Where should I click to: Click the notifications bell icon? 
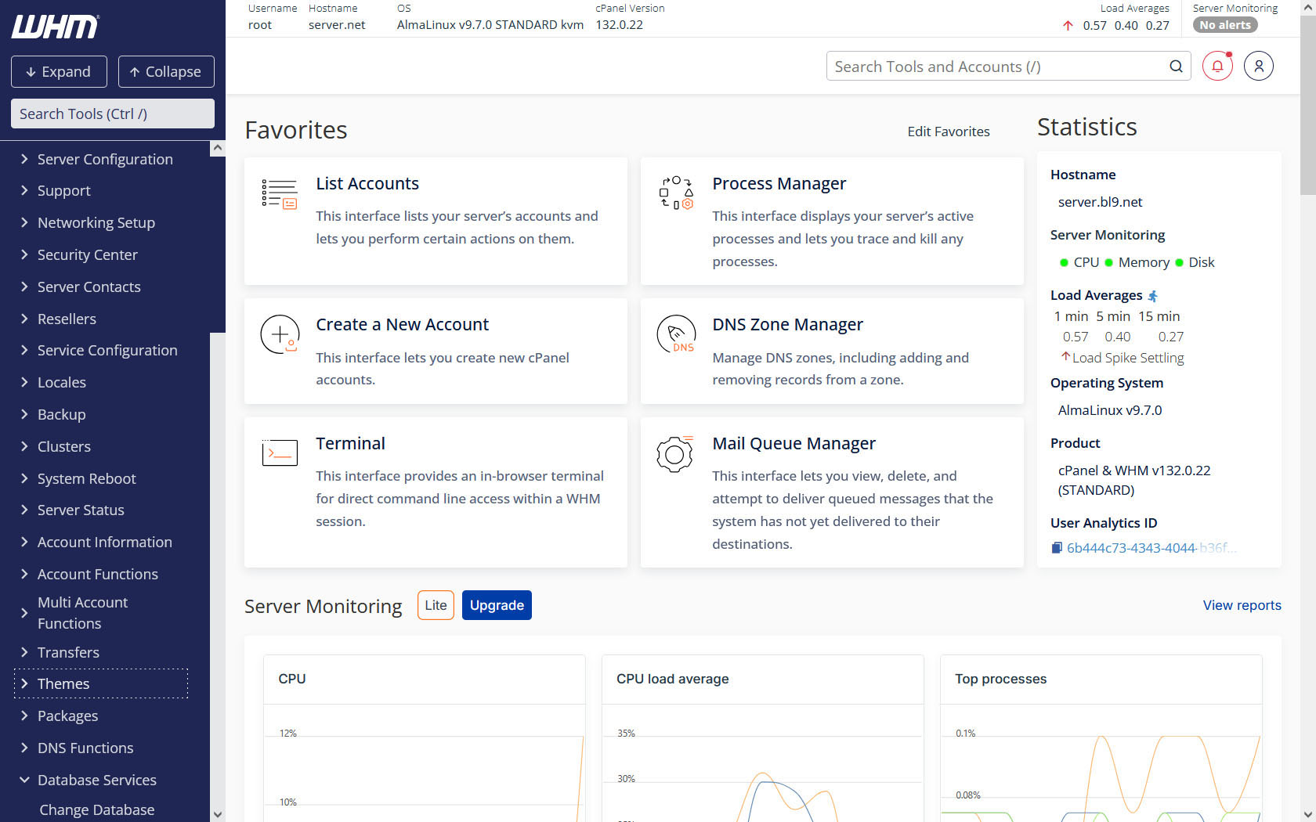click(1217, 67)
